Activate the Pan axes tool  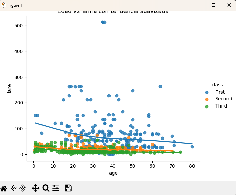tap(35, 188)
